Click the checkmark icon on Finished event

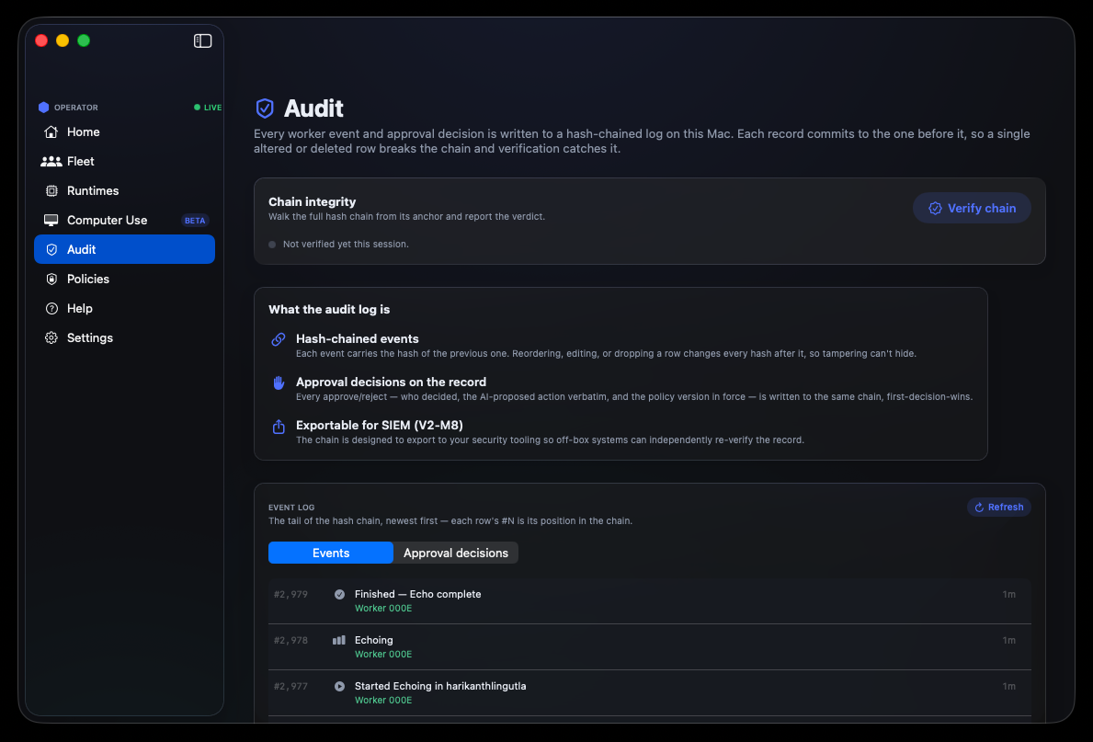pos(339,594)
